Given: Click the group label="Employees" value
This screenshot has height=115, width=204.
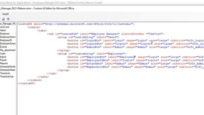Looking at the screenshot, I should point(115,54).
